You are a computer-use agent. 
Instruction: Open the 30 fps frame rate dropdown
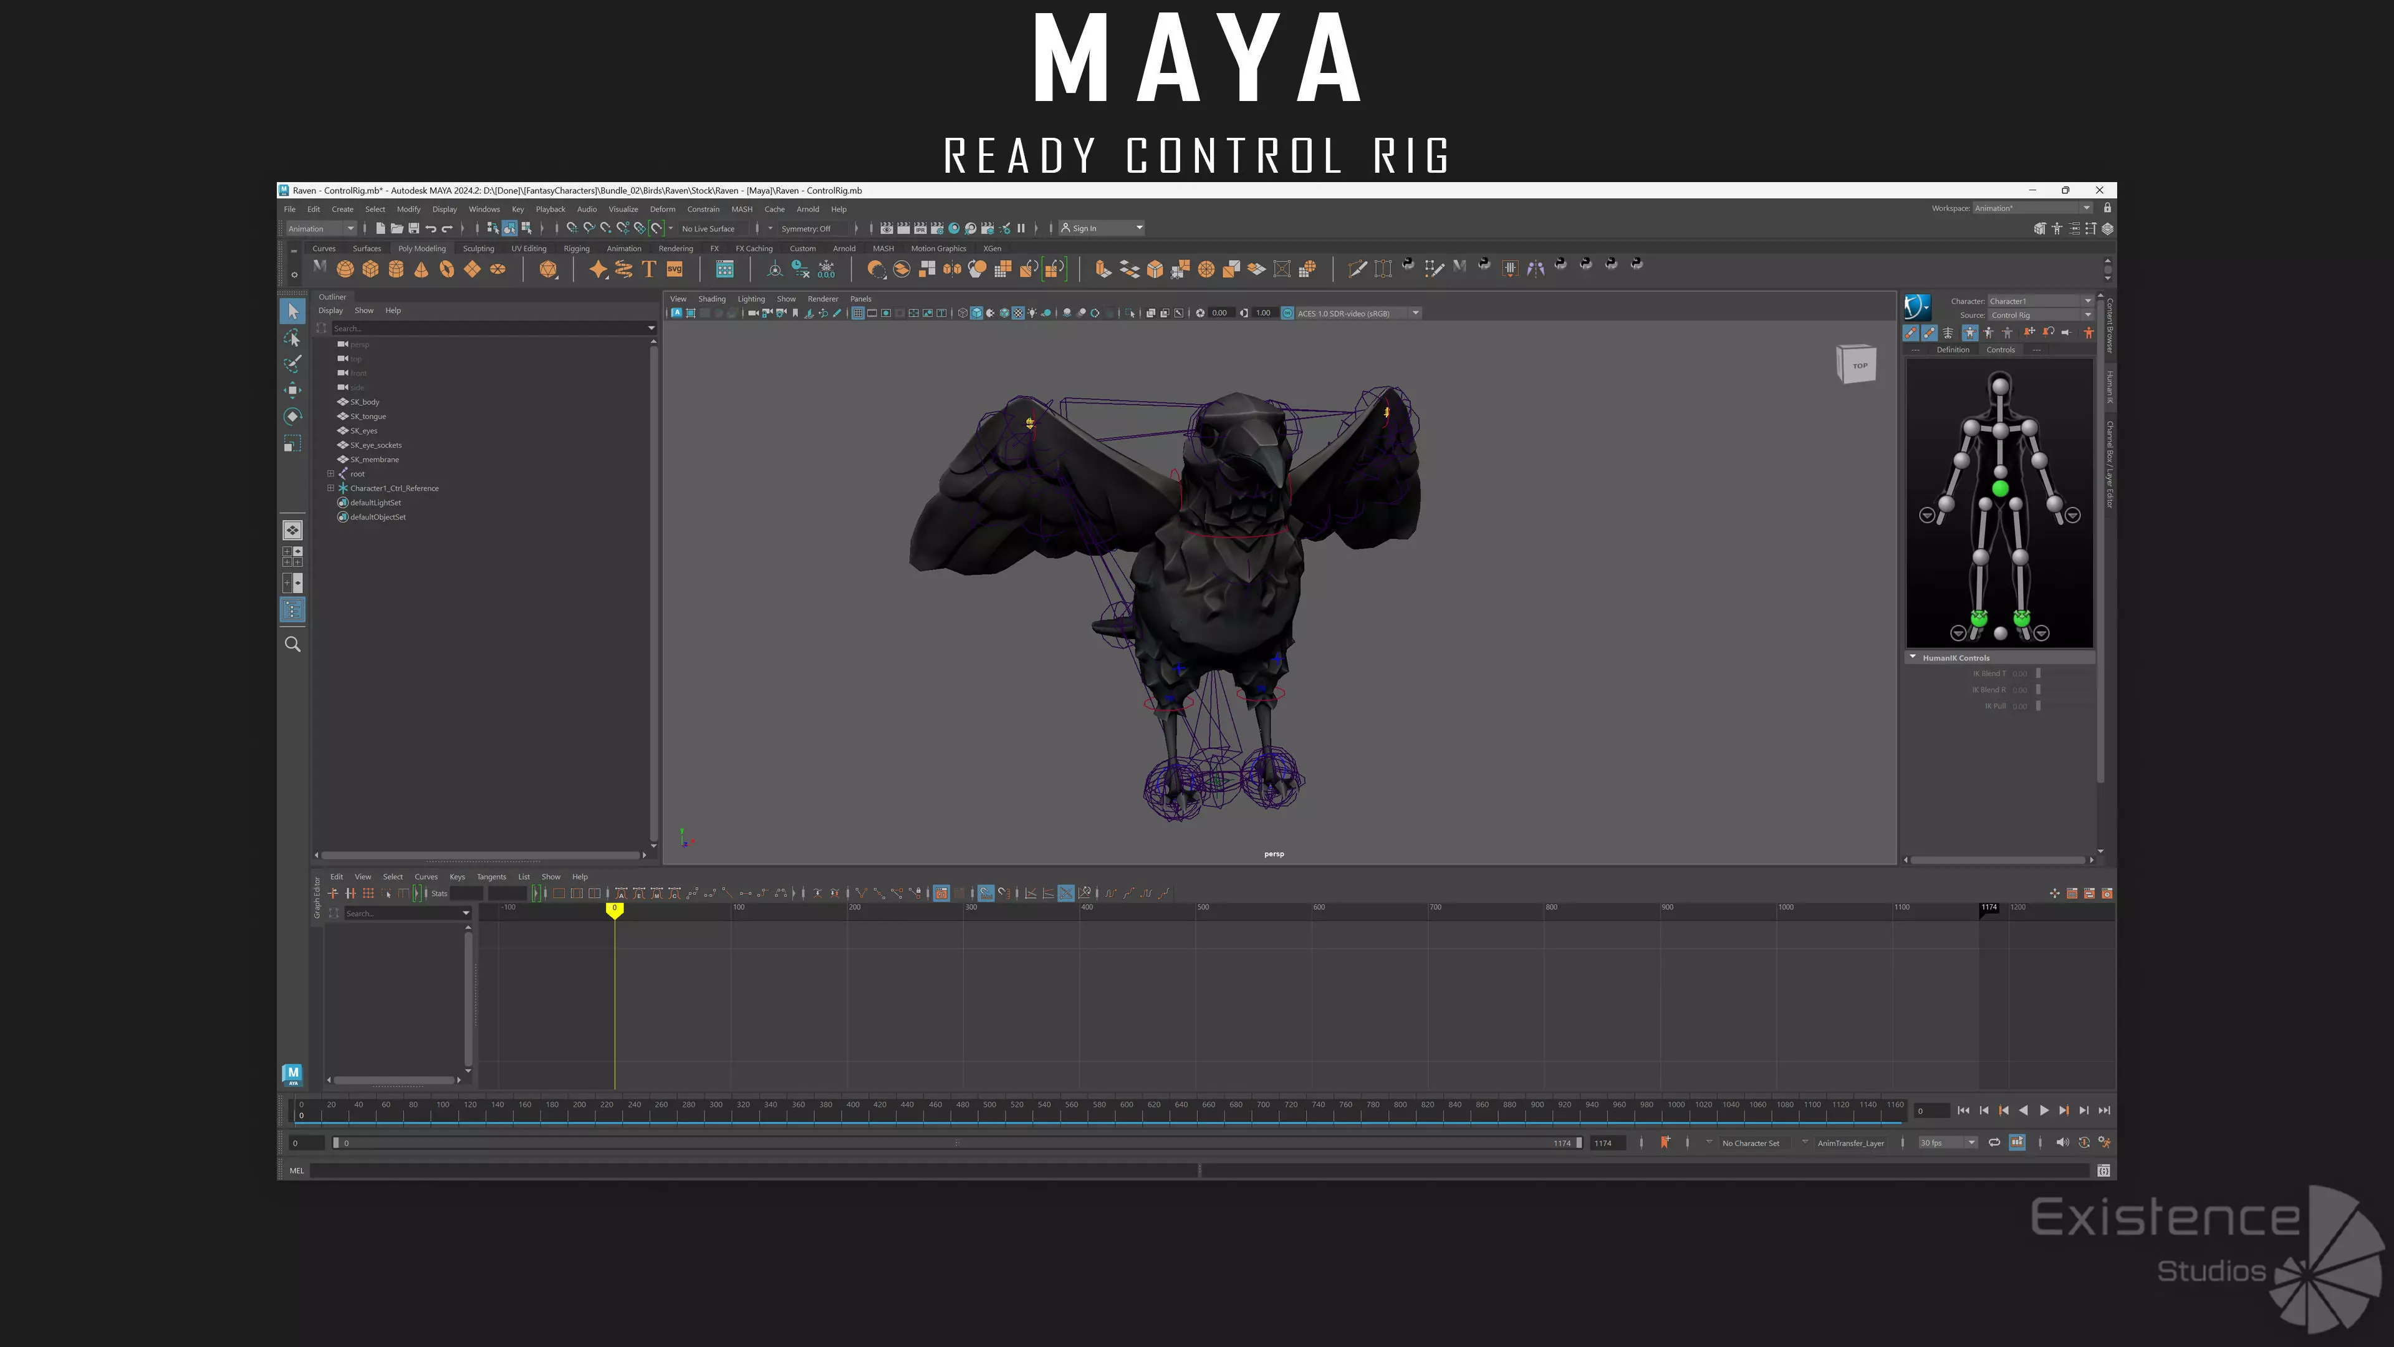[x=1948, y=1142]
